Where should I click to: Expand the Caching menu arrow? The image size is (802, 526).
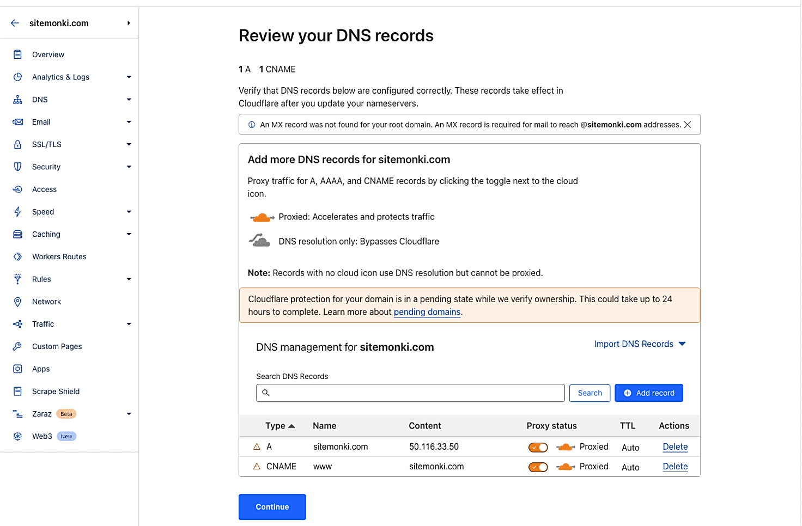[129, 234]
